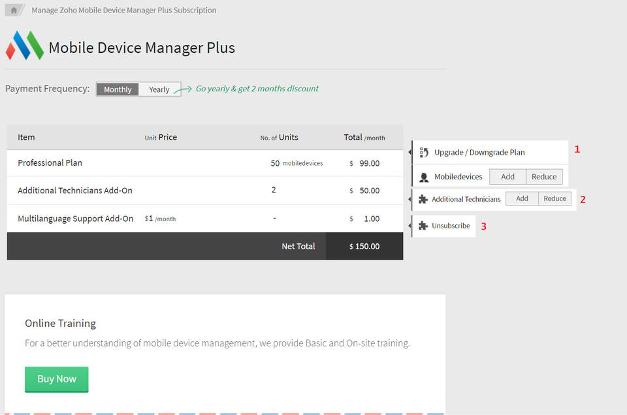Click the Upgrade/Downgrade Plan refresh icon

(424, 152)
